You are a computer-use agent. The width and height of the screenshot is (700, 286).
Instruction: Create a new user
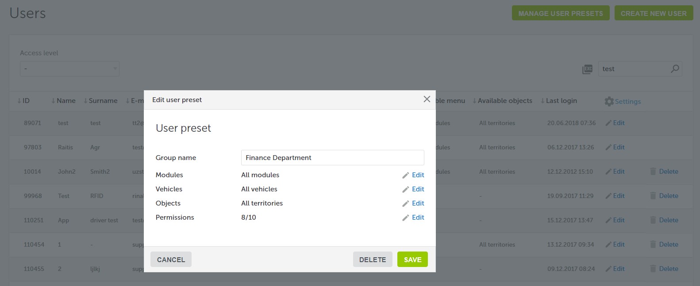(x=654, y=13)
